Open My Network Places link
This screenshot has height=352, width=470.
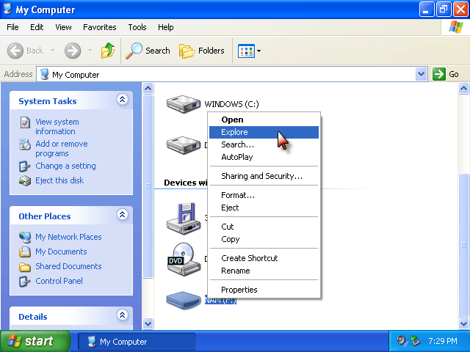(x=68, y=237)
